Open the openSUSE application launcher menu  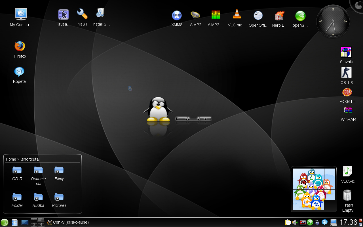click(x=5, y=222)
